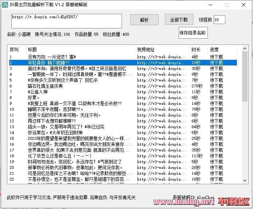
Task: Select row 世界真的很大 如果不去刻意见面
Action: pos(123,150)
